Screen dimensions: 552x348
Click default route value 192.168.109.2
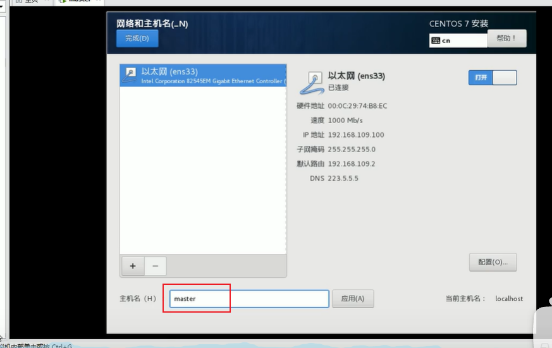tap(352, 164)
